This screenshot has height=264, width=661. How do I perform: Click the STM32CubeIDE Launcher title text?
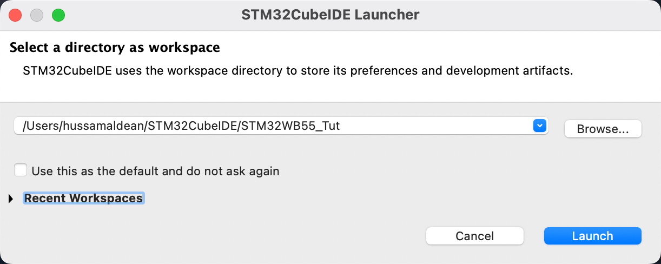pos(330,15)
